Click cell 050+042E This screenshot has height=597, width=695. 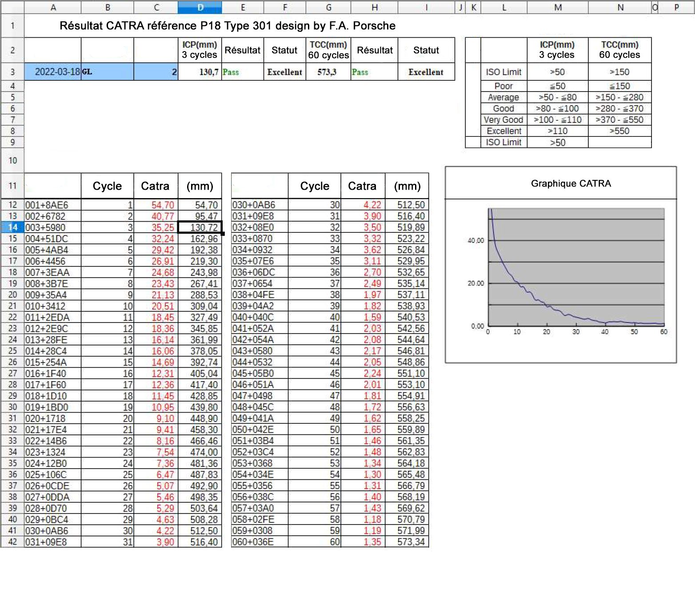tap(260, 430)
